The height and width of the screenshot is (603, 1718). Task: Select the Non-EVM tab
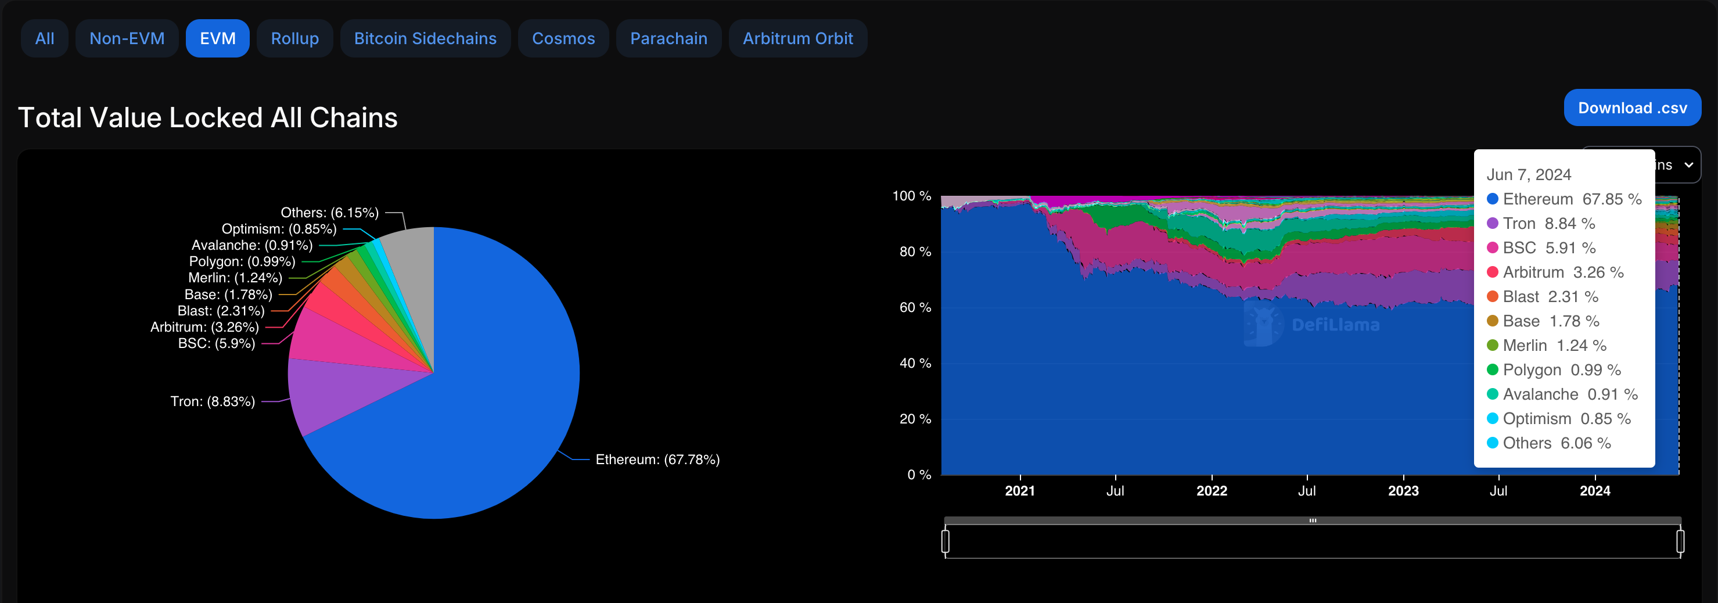[127, 39]
